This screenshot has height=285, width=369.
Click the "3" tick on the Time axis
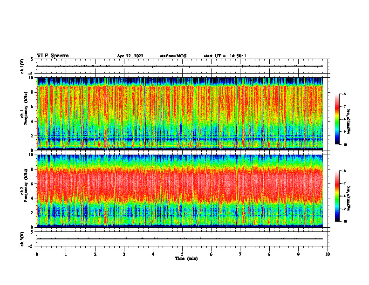tap(124, 254)
